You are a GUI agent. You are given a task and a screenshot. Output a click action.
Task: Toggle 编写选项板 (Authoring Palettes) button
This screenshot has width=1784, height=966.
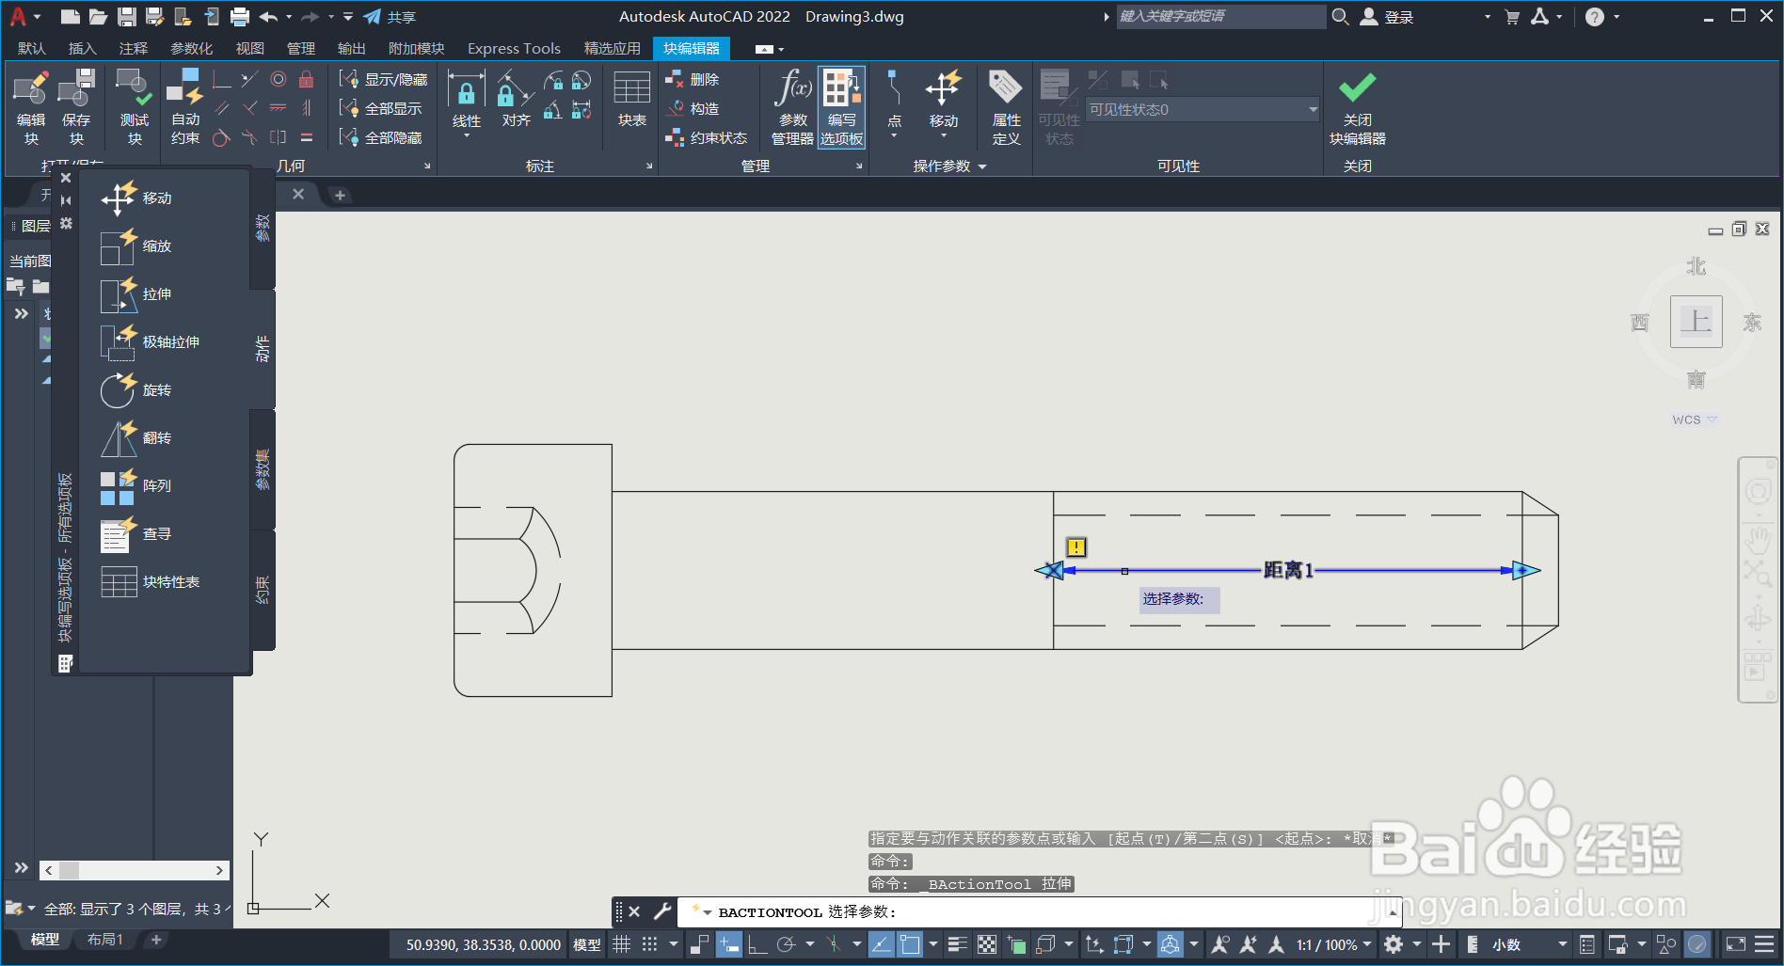(842, 107)
